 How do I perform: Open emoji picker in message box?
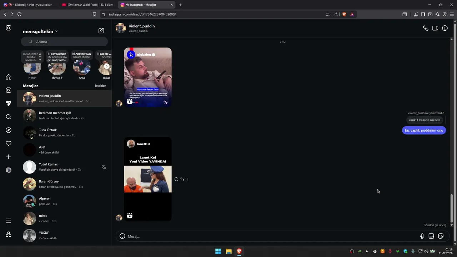pos(122,236)
